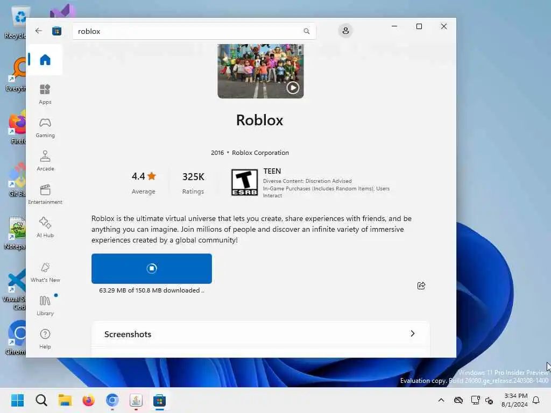Open the Windows Start menu
This screenshot has height=413, width=551.
(x=17, y=400)
